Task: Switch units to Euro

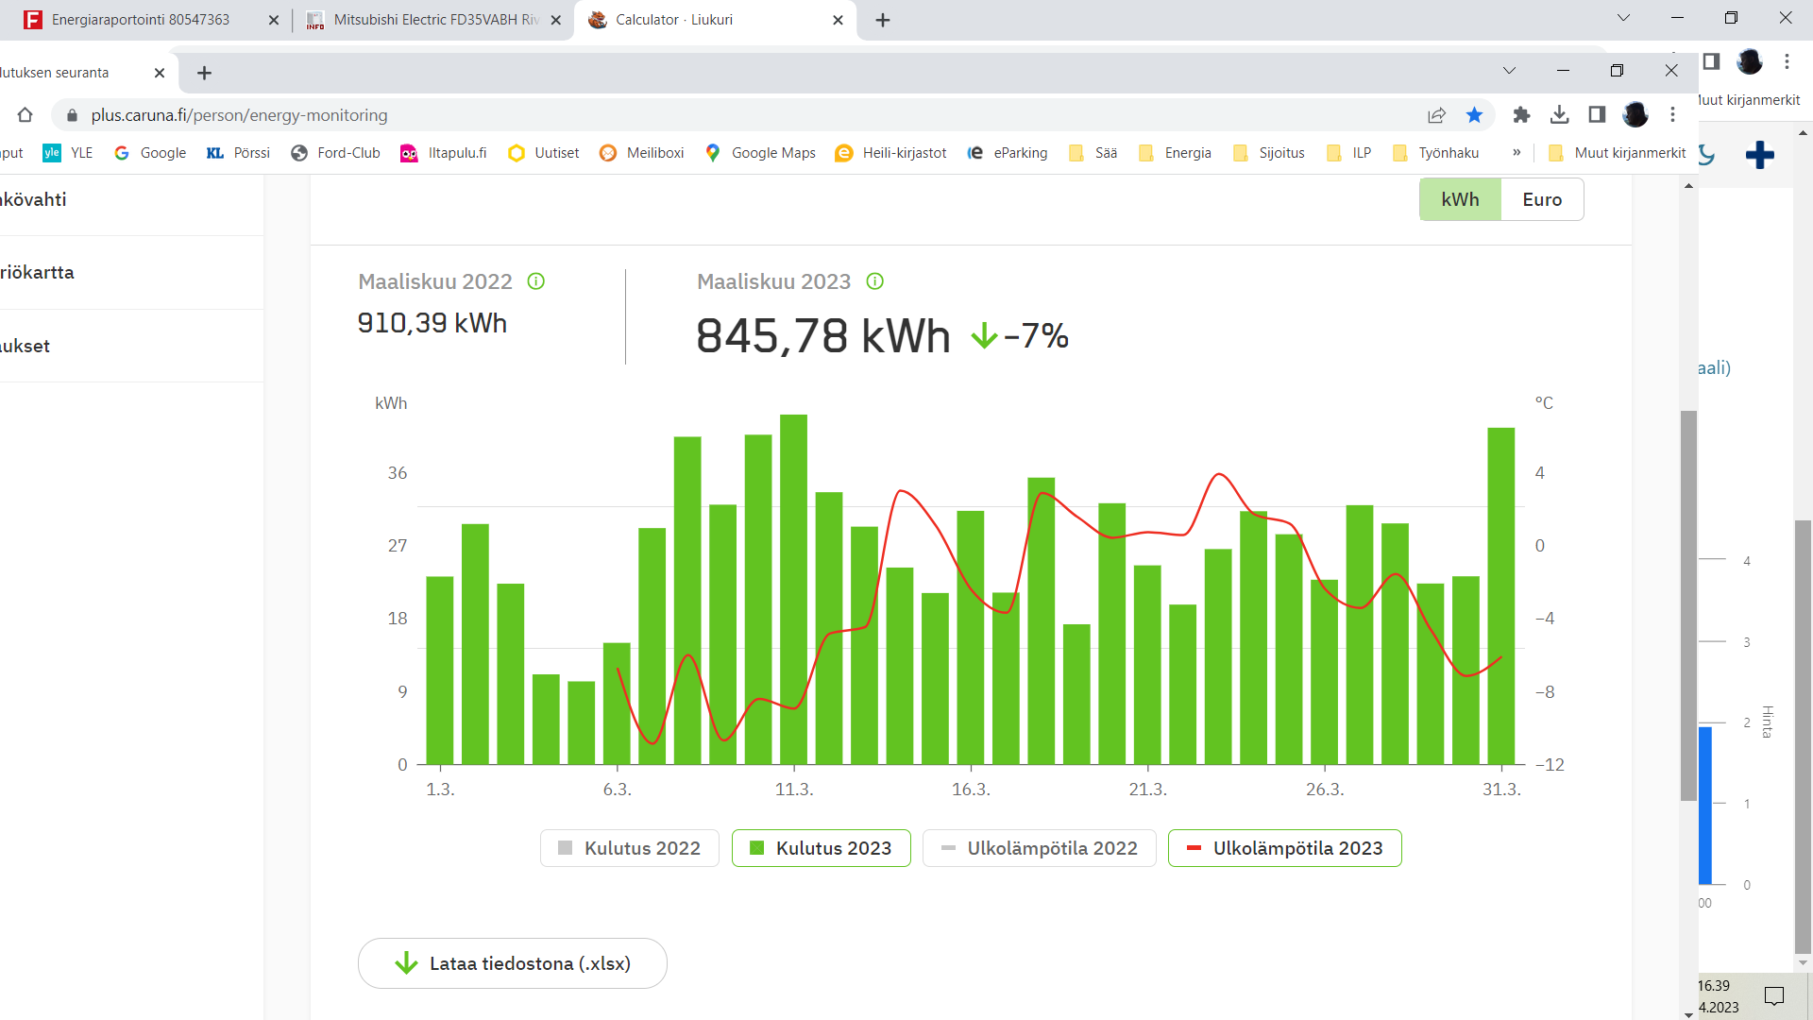Action: [1542, 199]
